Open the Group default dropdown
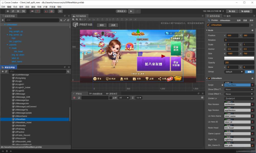The height and width of the screenshot is (153, 256). point(234,72)
